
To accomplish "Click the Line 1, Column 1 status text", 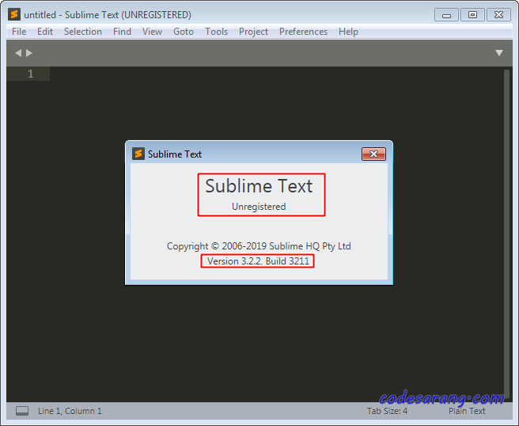I will [x=70, y=411].
